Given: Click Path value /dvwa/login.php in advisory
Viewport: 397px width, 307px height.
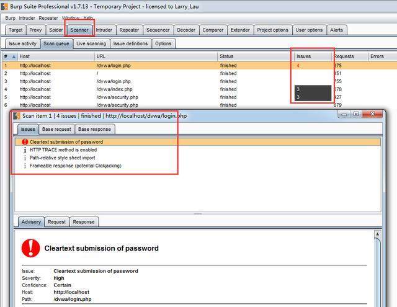Looking at the screenshot, I should 73,299.
